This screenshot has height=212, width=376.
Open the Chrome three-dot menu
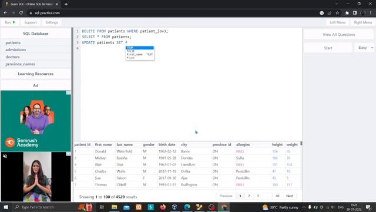(371, 13)
